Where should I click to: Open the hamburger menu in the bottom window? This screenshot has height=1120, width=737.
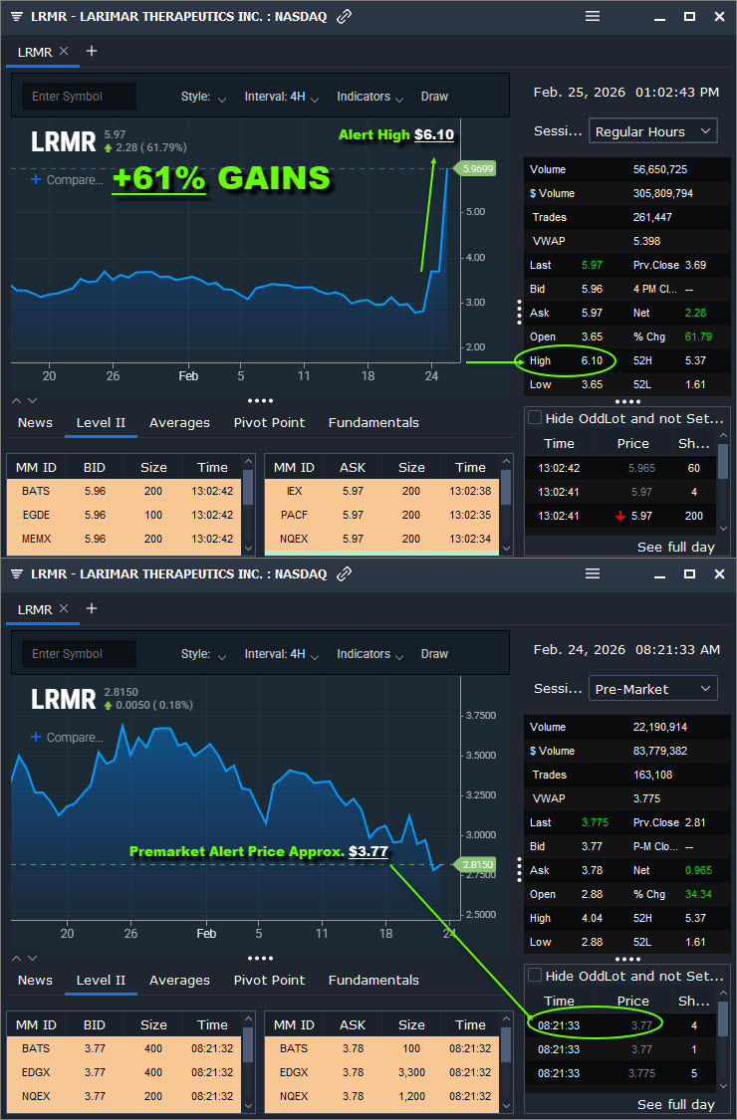click(x=593, y=574)
